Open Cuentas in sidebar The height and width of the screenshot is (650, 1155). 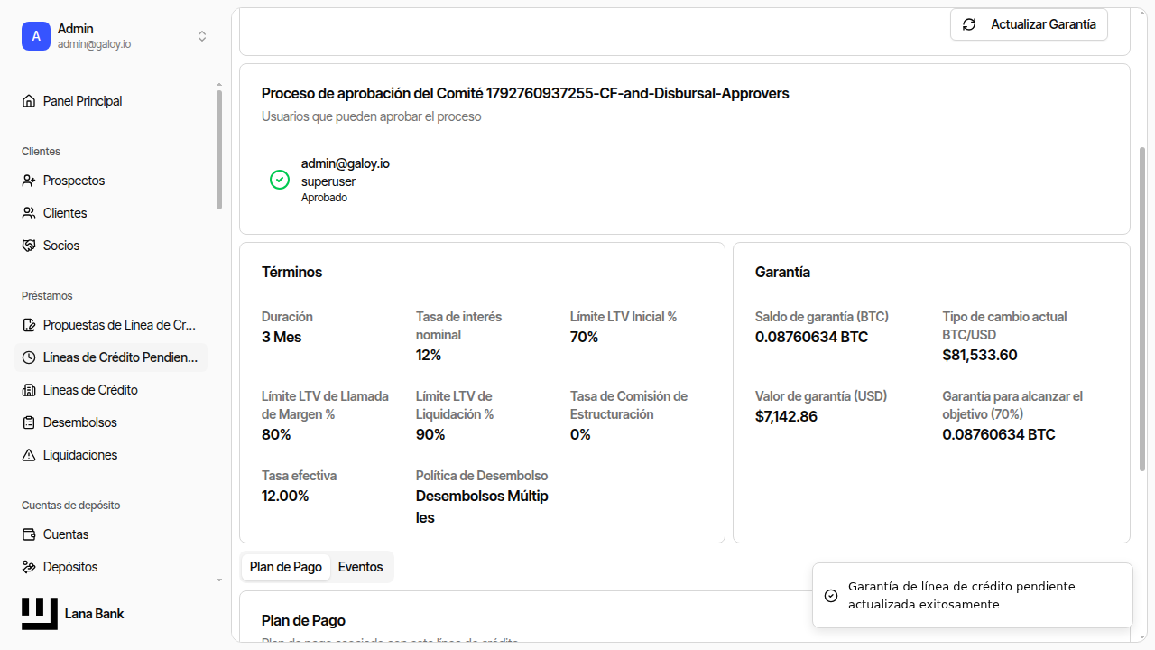[x=112, y=534]
